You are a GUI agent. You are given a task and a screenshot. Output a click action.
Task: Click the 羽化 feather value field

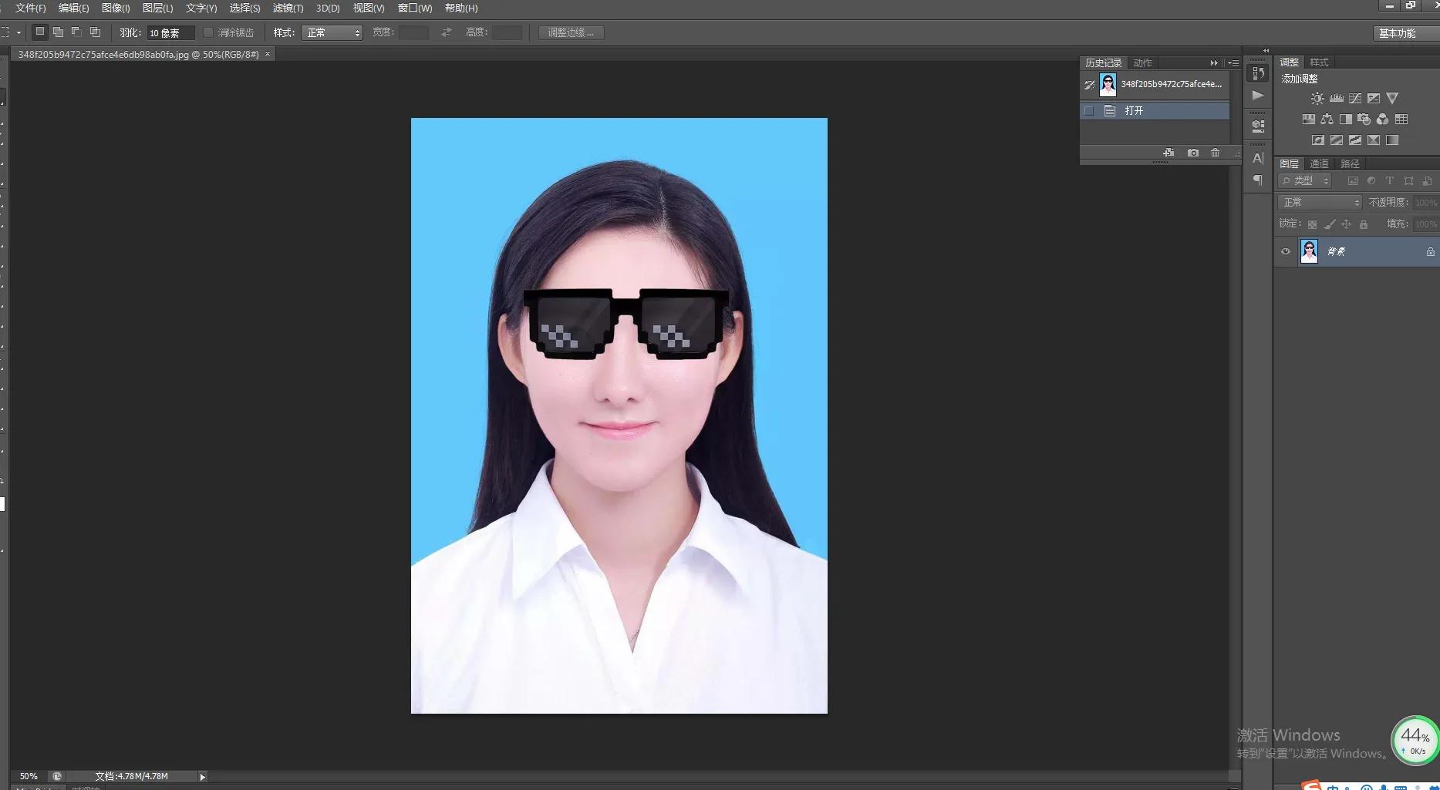[x=170, y=32]
